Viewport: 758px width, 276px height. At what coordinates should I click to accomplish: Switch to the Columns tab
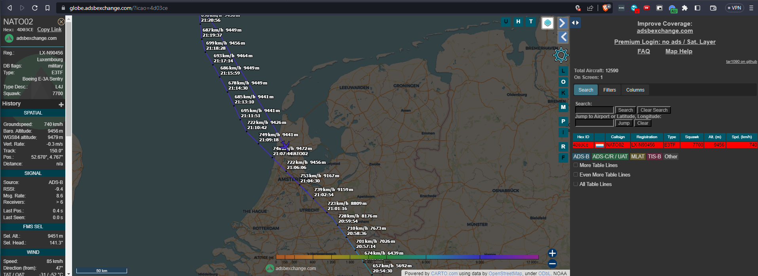point(635,90)
